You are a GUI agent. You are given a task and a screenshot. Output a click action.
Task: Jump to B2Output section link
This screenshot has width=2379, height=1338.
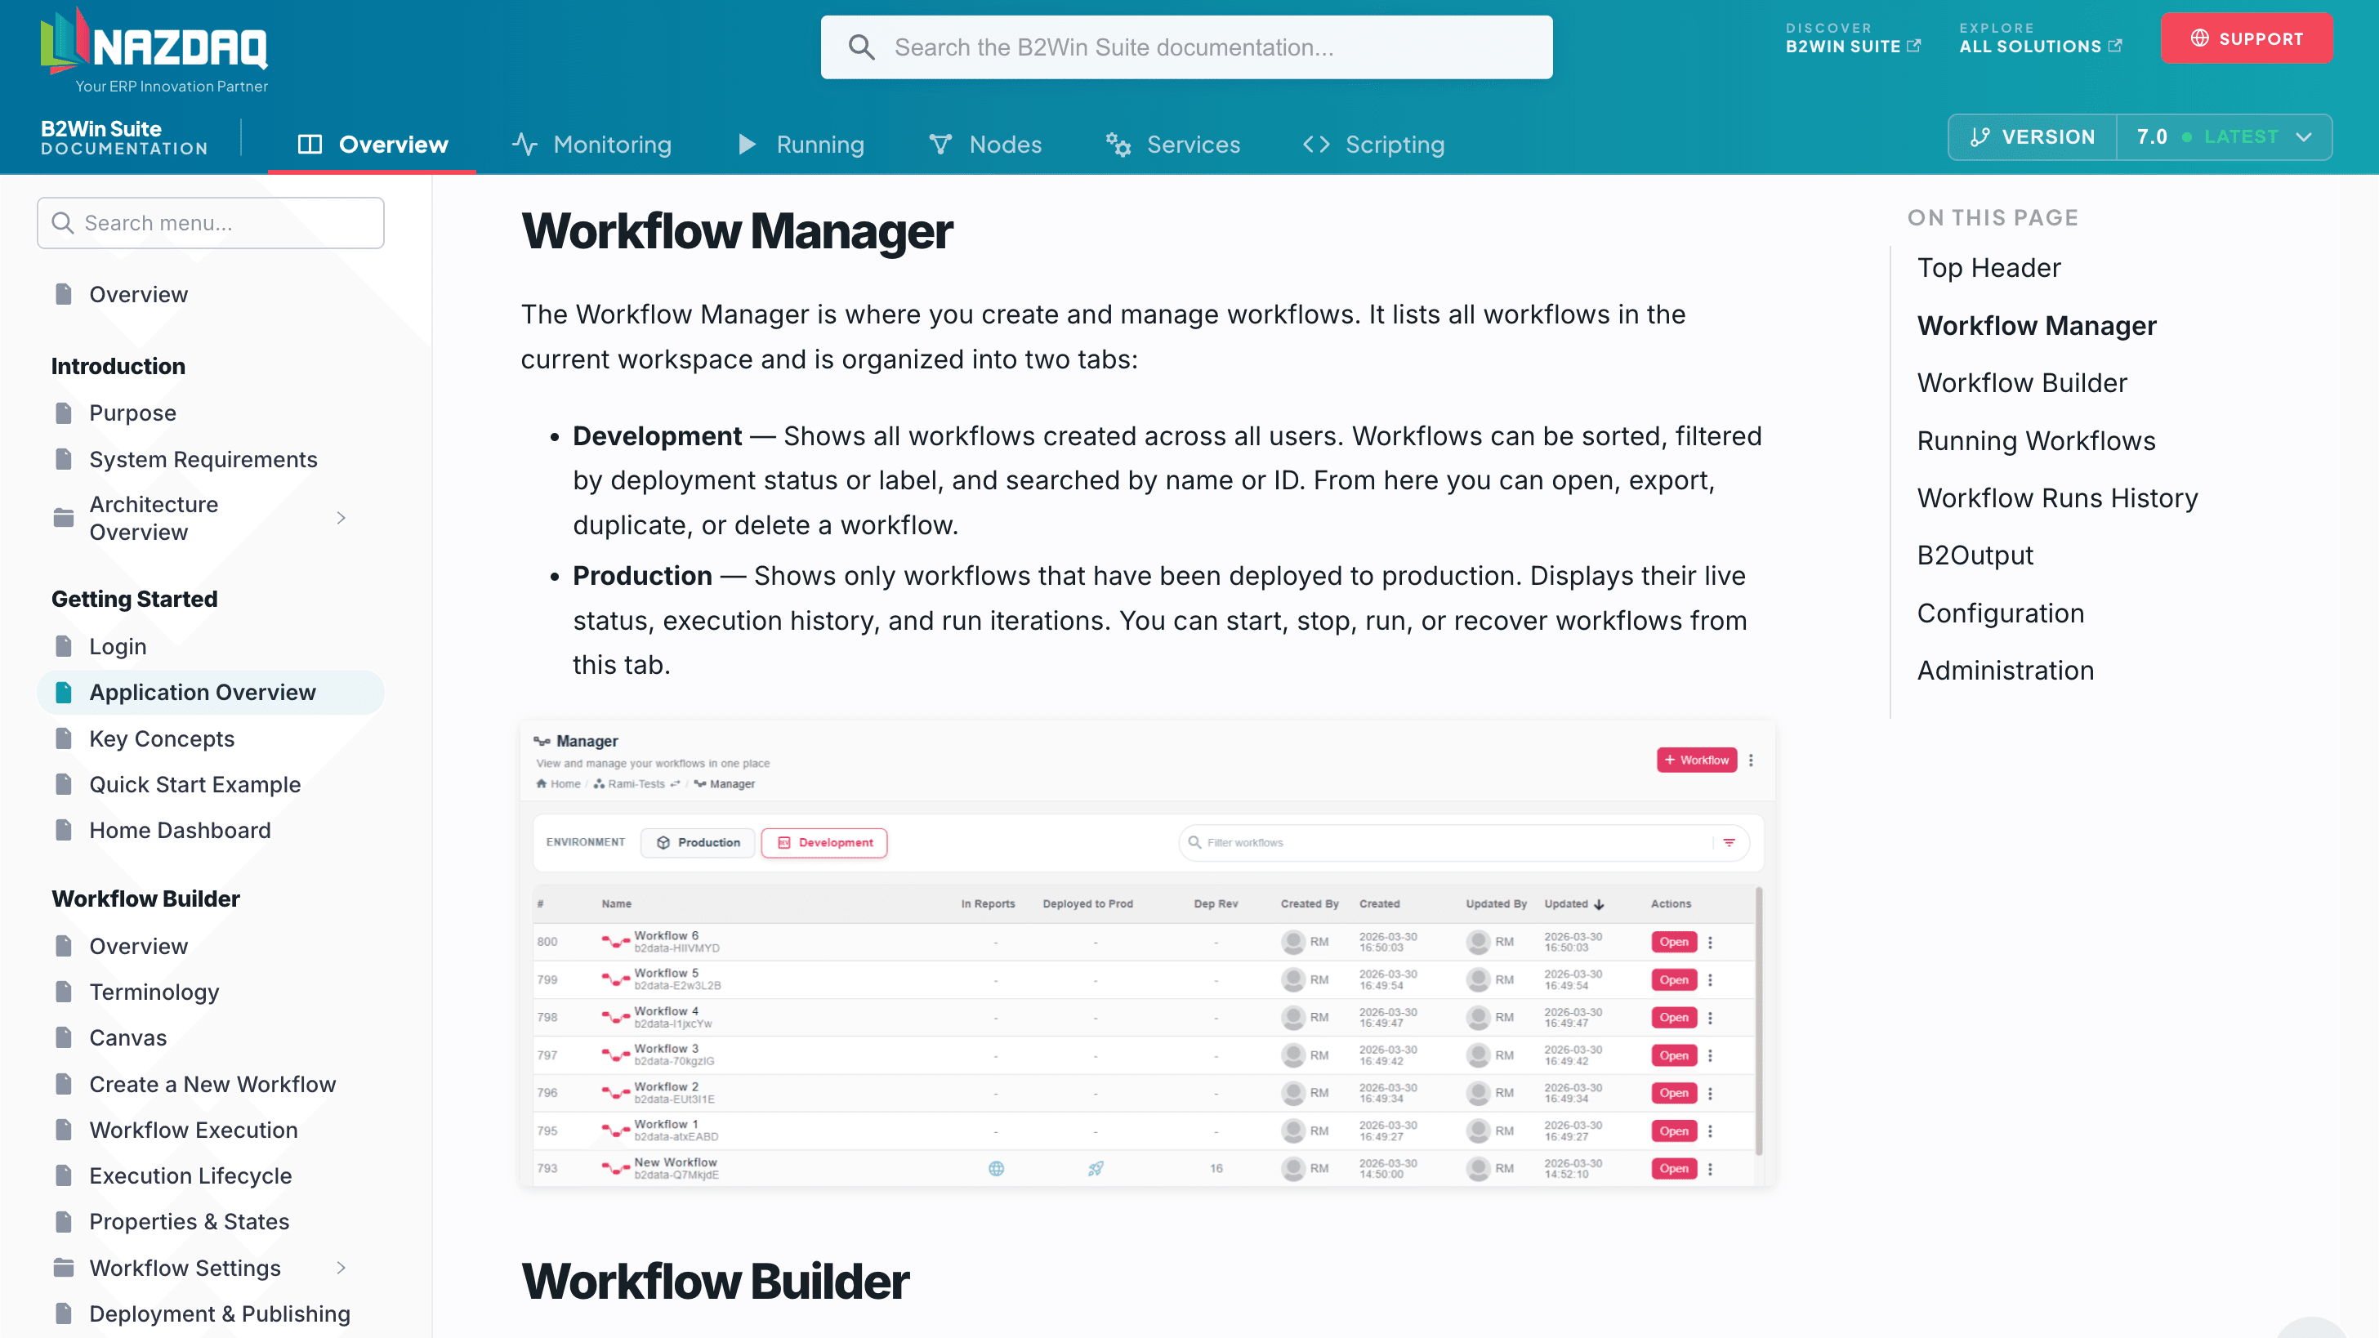[x=1975, y=555]
